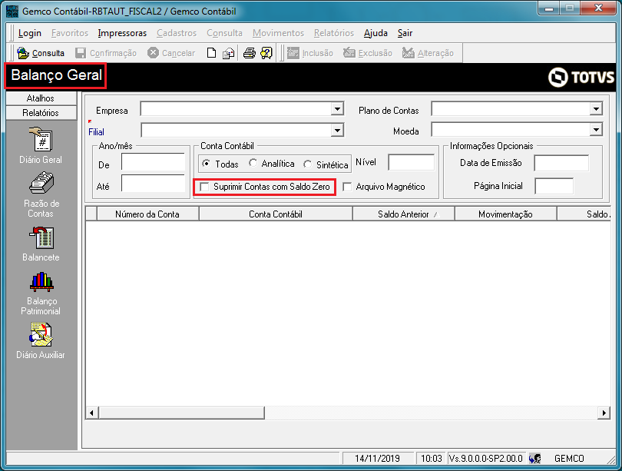
Task: Click the blank new document icon
Action: pos(211,53)
